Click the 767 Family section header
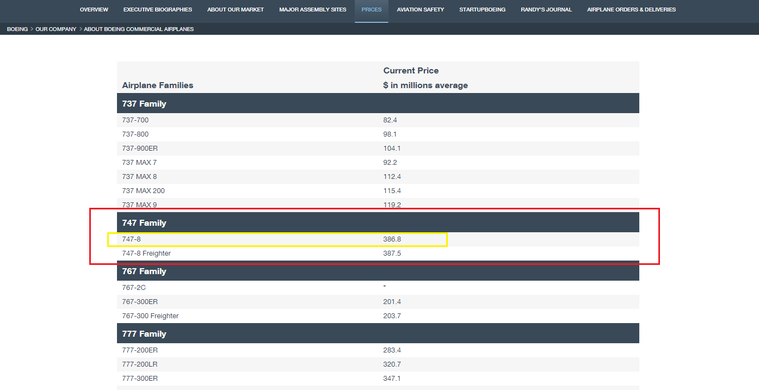 (378, 271)
